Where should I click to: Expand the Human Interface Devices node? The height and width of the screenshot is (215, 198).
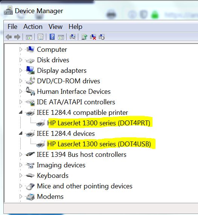[21, 92]
